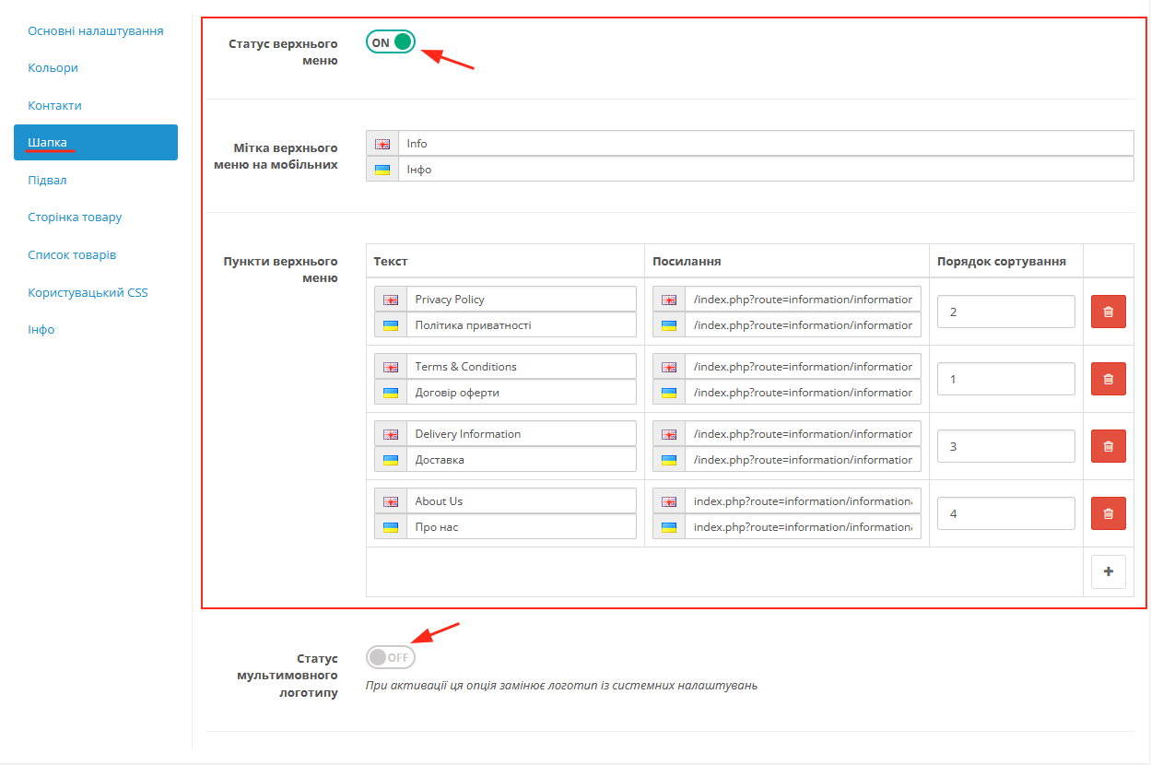Edit the Про нас text field
Viewport: 1151px width, 765px height.
tap(522, 527)
